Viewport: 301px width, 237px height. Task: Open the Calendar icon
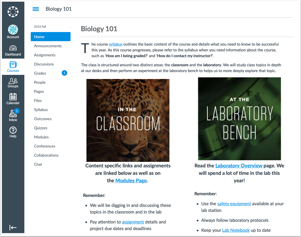click(13, 99)
